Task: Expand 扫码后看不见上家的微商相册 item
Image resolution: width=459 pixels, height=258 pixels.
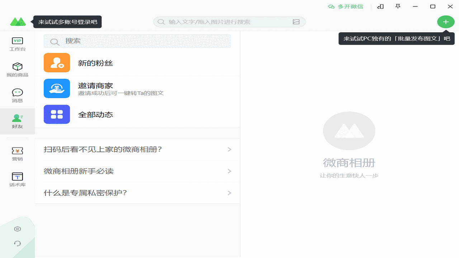Action: [137, 149]
